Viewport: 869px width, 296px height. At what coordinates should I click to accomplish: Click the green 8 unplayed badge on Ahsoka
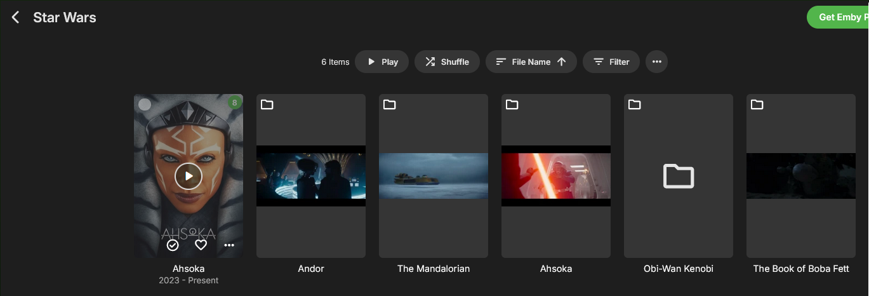(235, 102)
